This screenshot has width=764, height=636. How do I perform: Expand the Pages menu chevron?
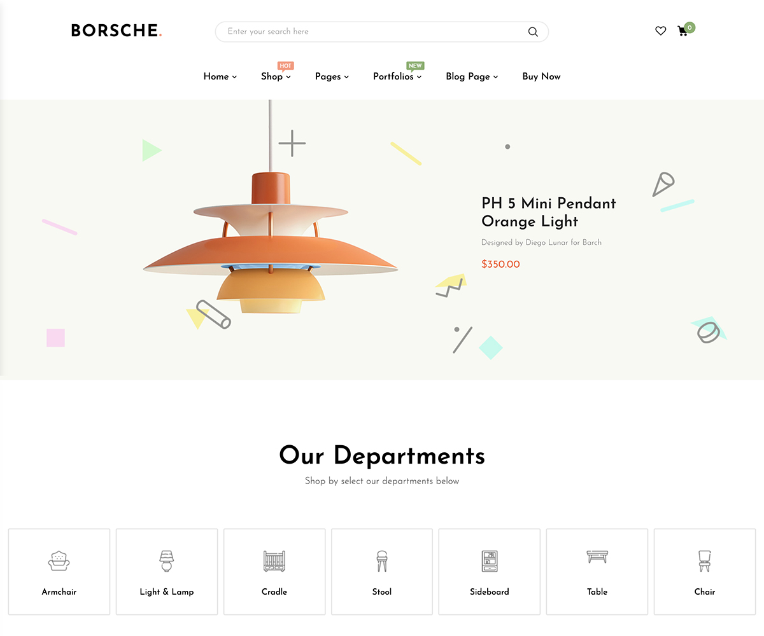click(346, 77)
